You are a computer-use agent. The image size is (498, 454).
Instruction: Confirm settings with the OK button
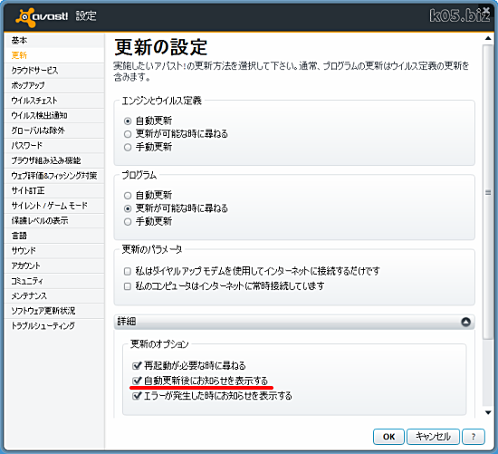(388, 437)
